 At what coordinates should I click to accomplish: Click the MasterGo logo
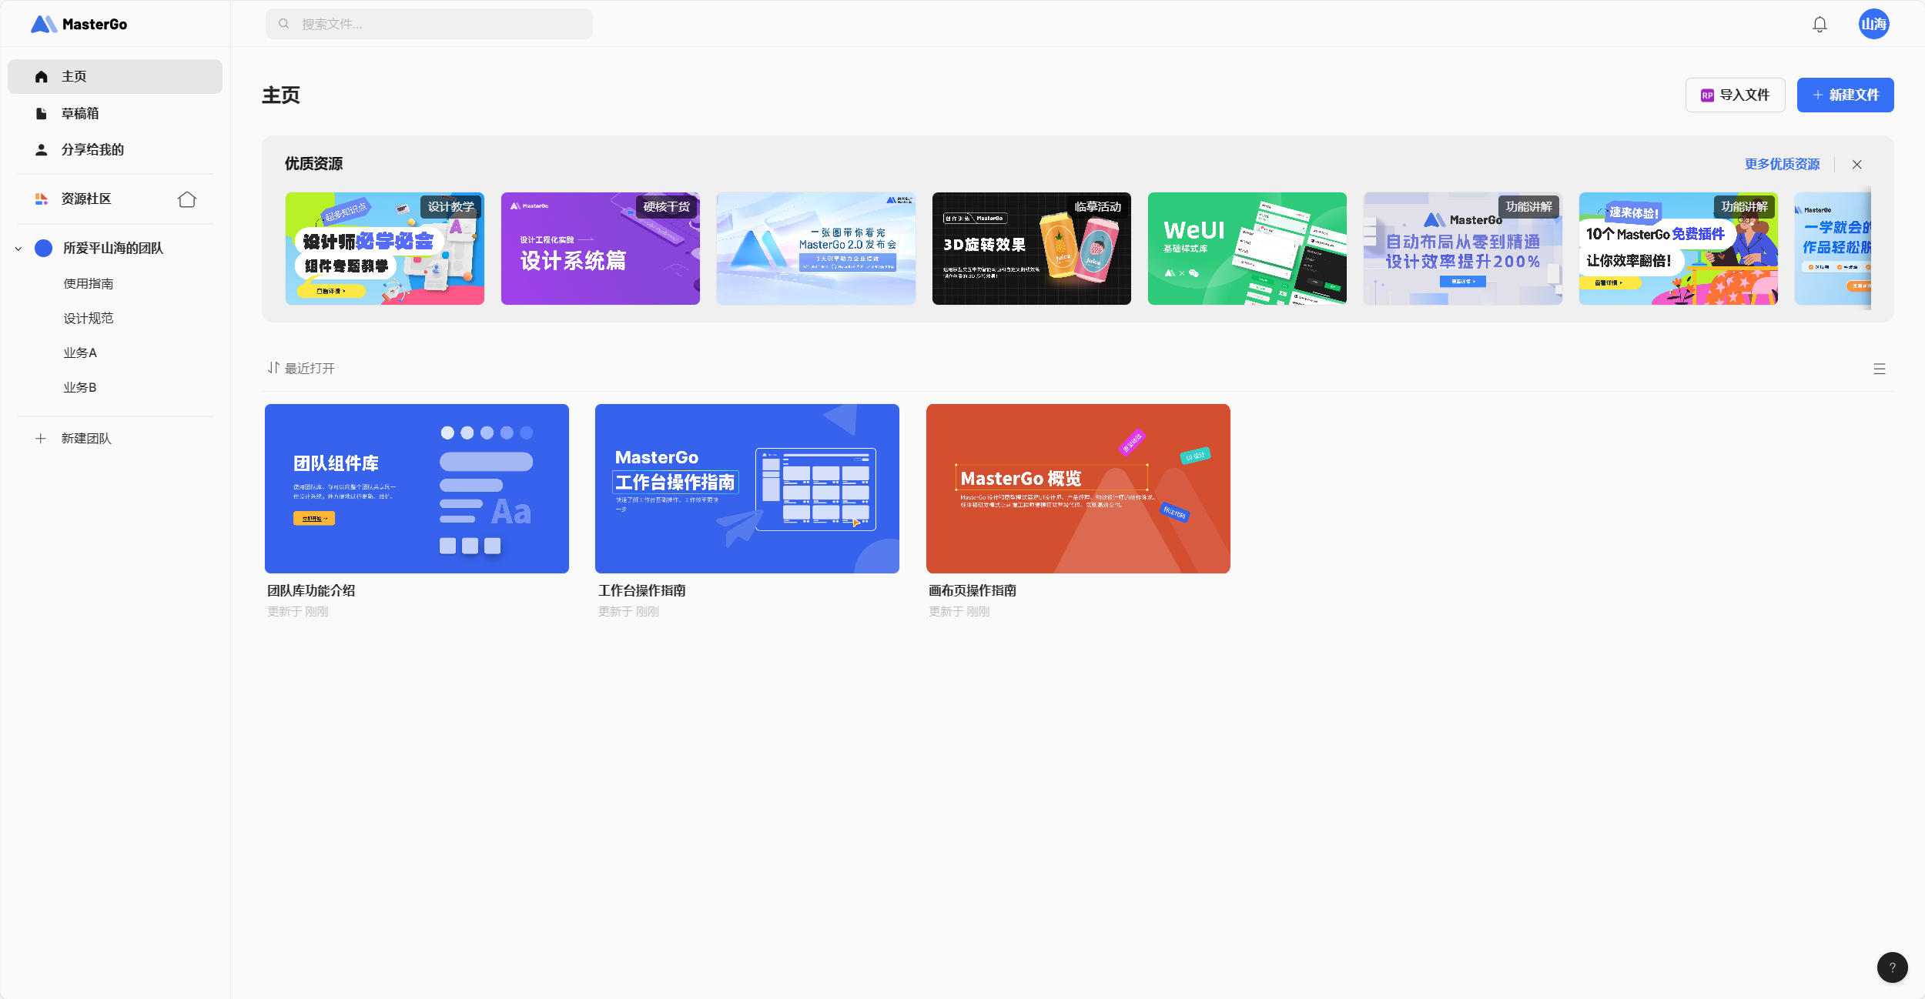coord(79,24)
